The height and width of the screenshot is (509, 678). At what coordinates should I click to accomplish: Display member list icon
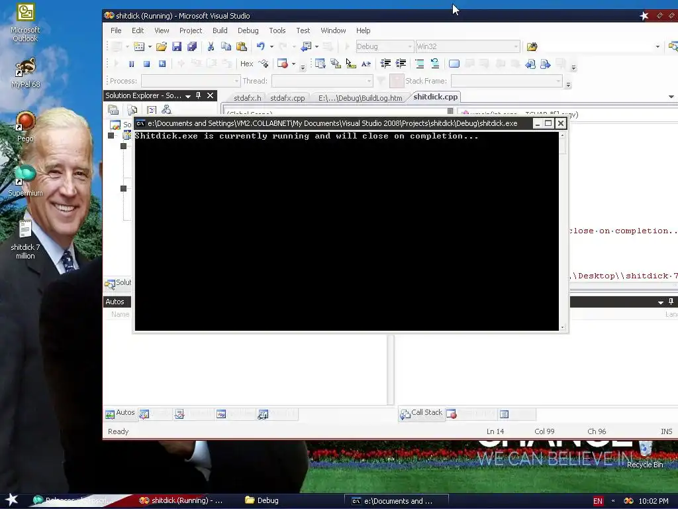coord(320,64)
